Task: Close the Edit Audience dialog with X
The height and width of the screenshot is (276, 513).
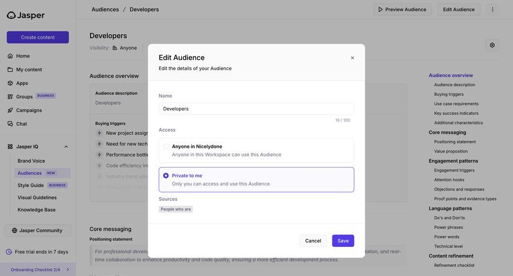Action: pyautogui.click(x=352, y=58)
